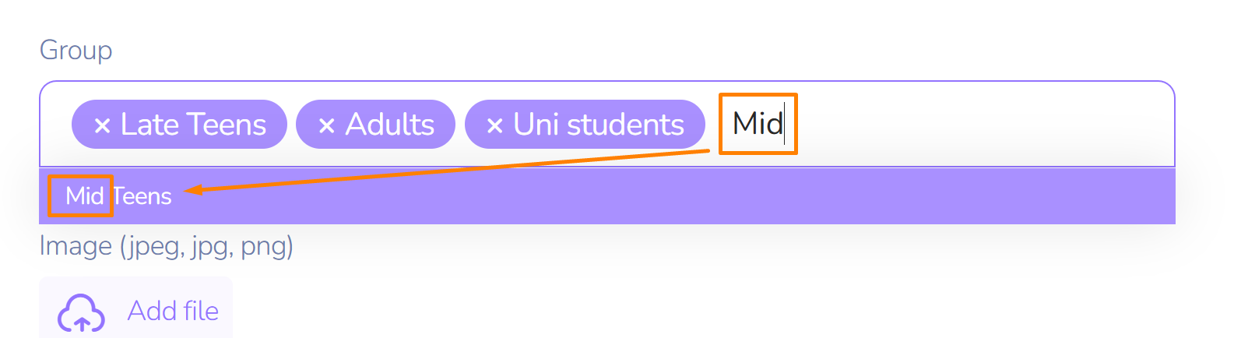This screenshot has width=1234, height=338.
Task: Click empty space right of the Mid text
Action: (x=973, y=124)
